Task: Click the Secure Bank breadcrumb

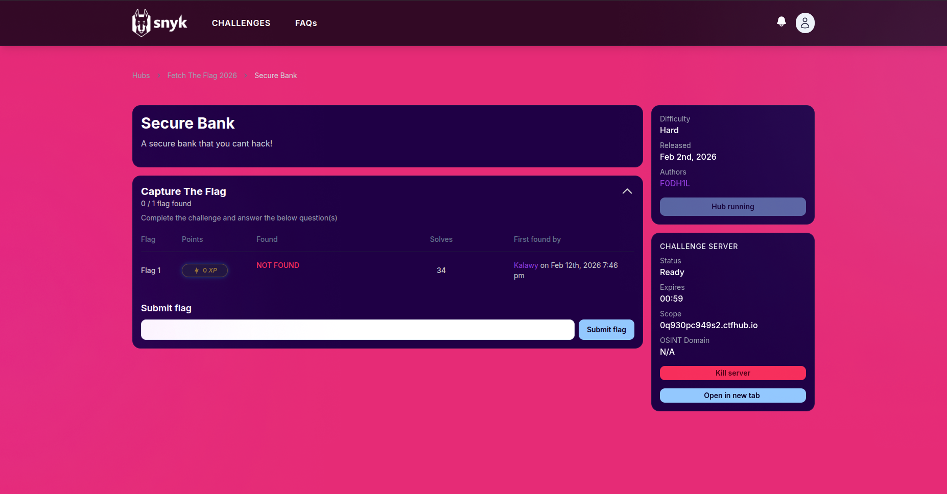Action: [x=276, y=76]
